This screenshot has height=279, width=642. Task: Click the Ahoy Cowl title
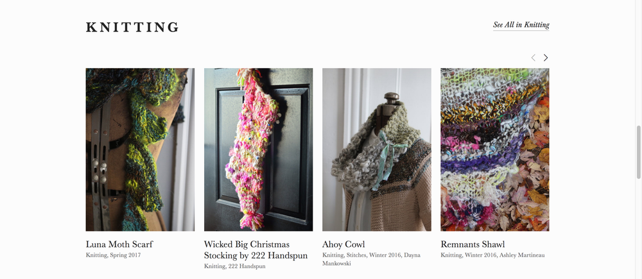tap(343, 244)
